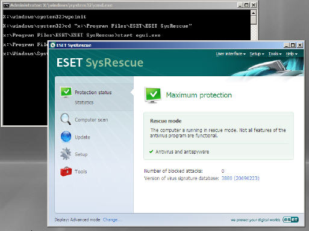Viewport: 309px width, 231px height.
Task: Click the red toolbox Tools icon
Action: 66,172
